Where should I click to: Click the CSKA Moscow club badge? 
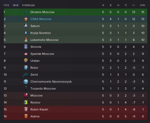pos(26,19)
